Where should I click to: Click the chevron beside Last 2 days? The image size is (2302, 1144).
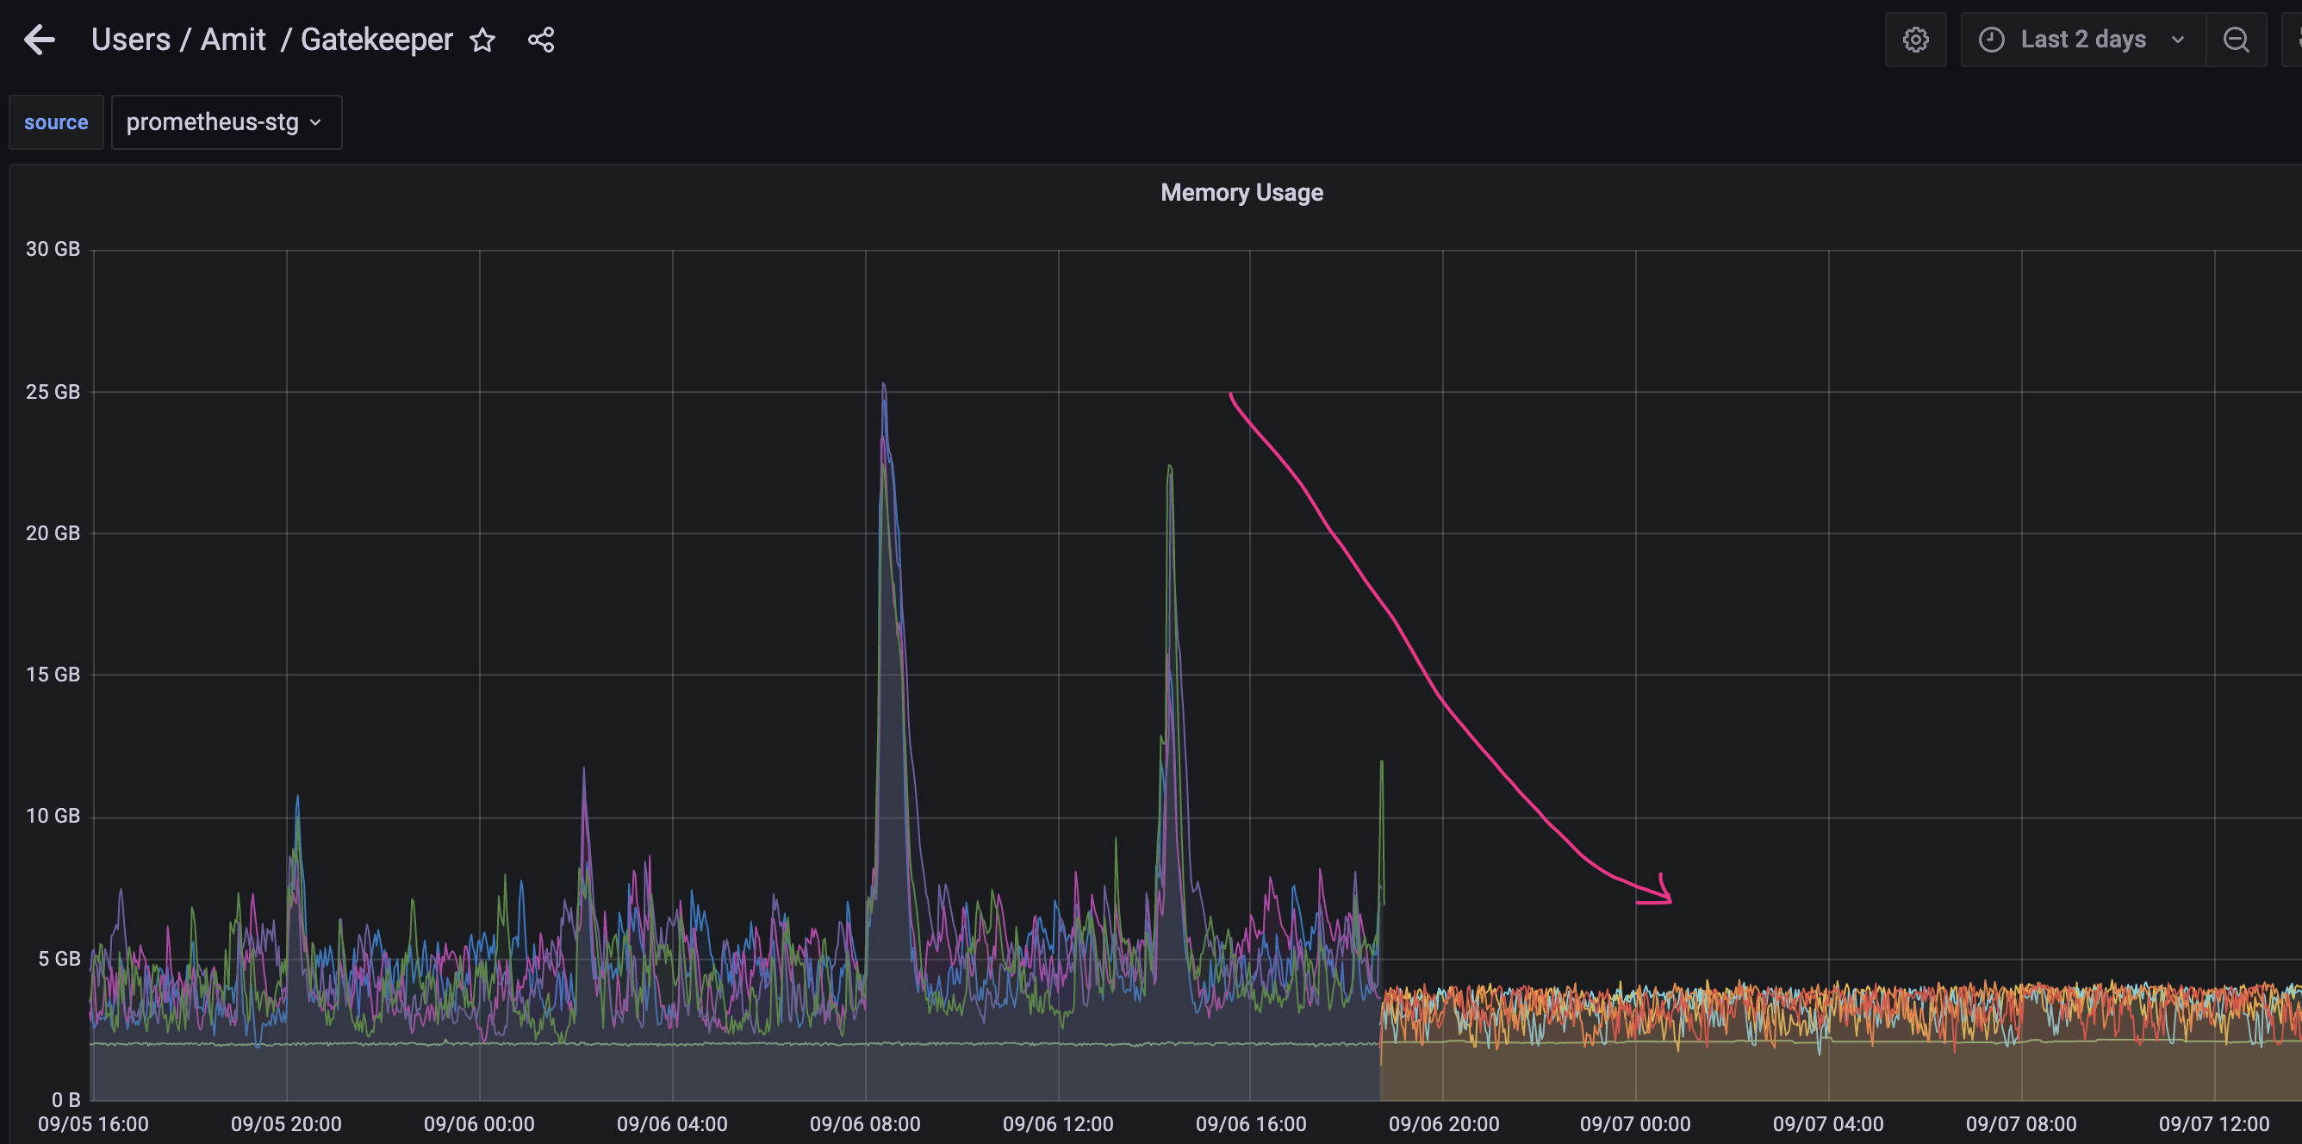tap(2177, 40)
